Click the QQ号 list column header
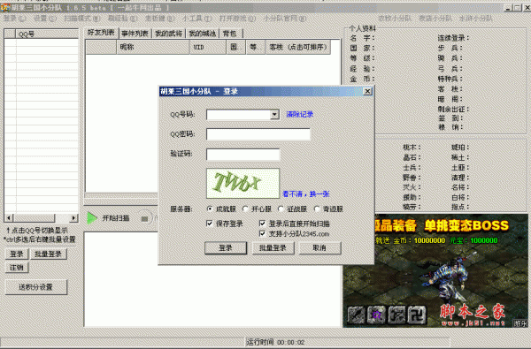 tap(47, 34)
